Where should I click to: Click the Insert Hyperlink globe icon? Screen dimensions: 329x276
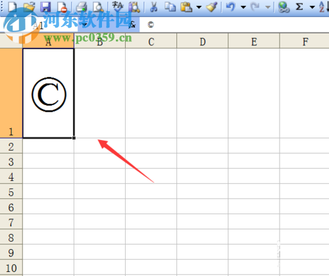(x=284, y=7)
